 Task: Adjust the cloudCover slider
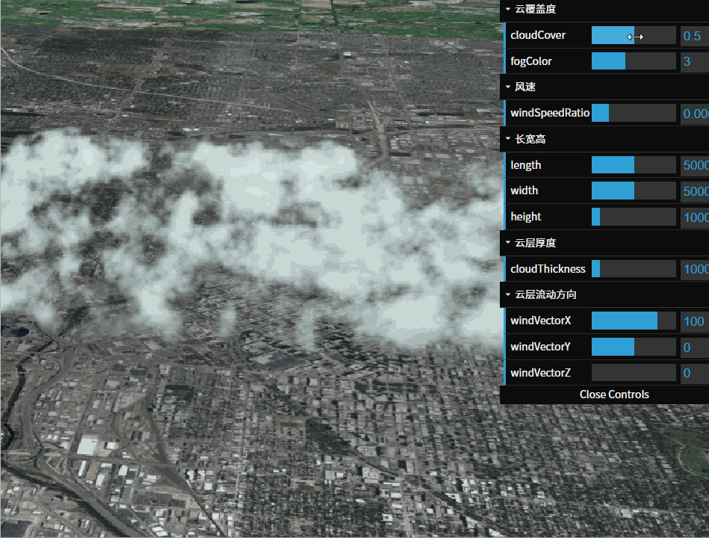point(634,35)
